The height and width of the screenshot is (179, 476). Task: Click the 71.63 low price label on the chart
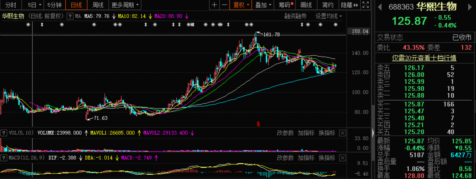click(101, 118)
